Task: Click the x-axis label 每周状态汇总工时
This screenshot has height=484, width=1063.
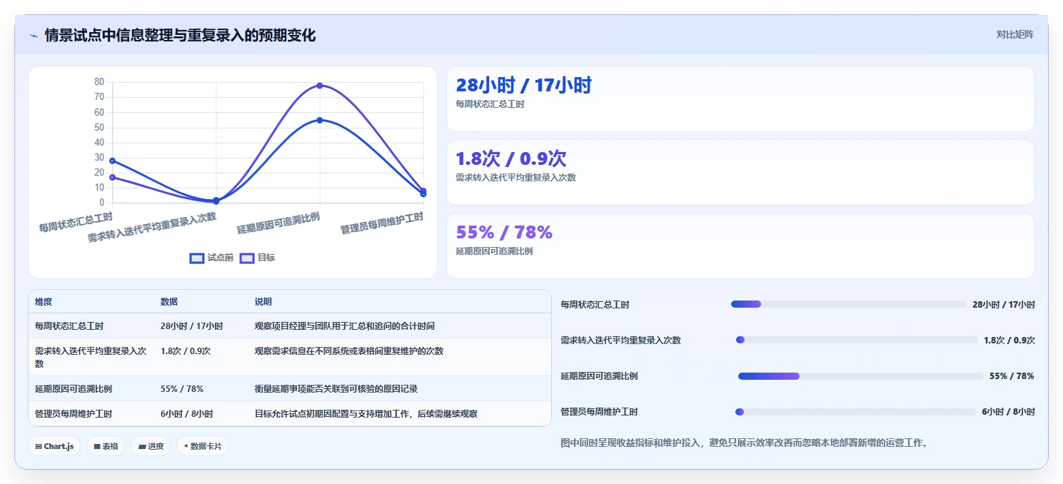Action: tap(76, 221)
